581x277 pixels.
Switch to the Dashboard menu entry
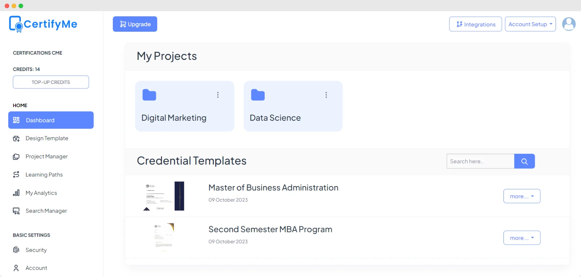40,120
